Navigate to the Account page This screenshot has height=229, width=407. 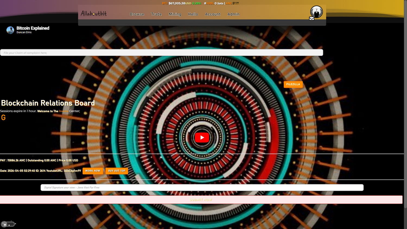213,14
